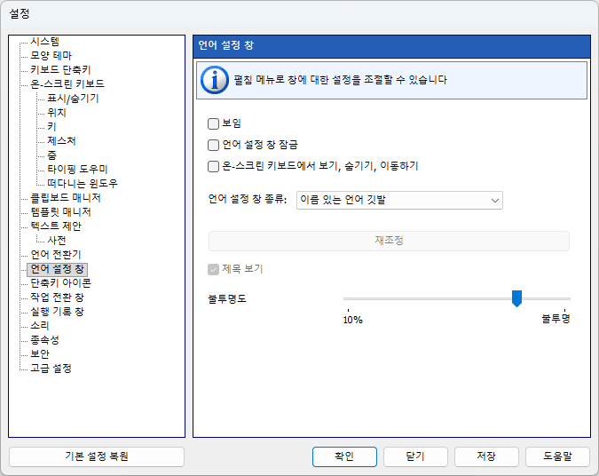
Task: Click the 닫기 button
Action: (x=415, y=456)
